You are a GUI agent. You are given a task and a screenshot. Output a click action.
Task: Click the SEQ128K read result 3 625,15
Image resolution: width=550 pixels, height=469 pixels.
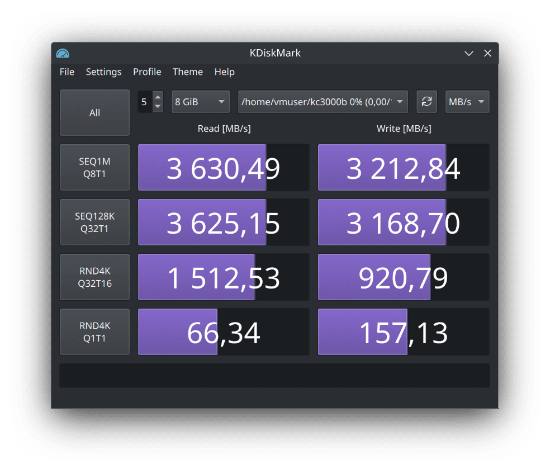click(224, 222)
